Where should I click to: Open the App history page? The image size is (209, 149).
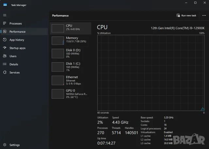click(24, 40)
